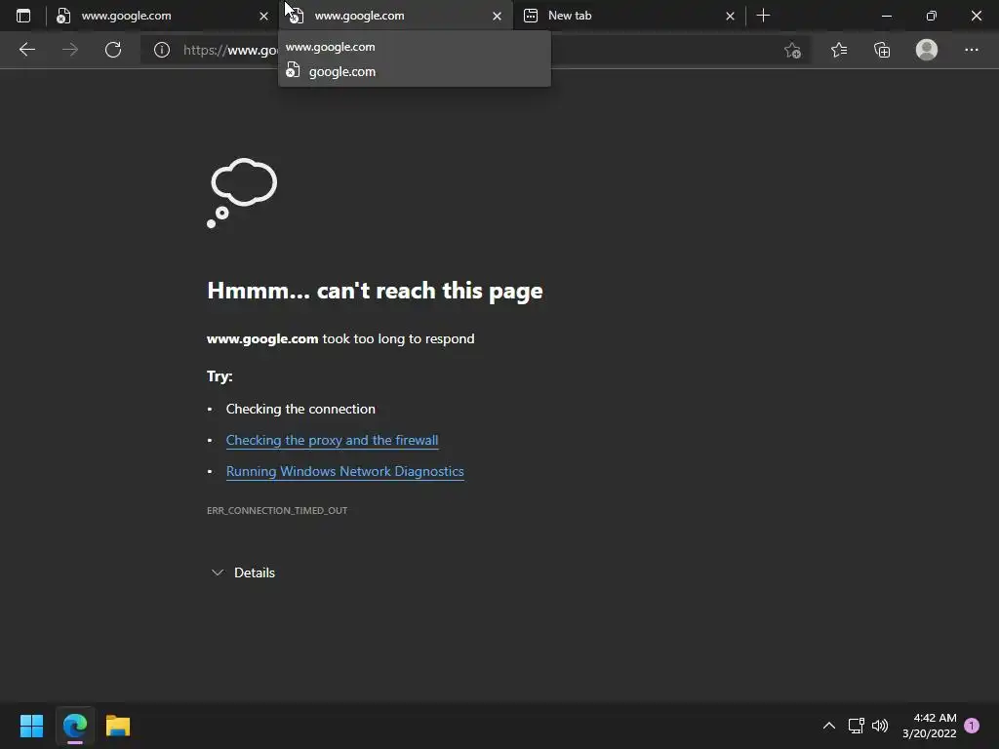
Task: Open the tab actions menu icon
Action: pos(23,16)
